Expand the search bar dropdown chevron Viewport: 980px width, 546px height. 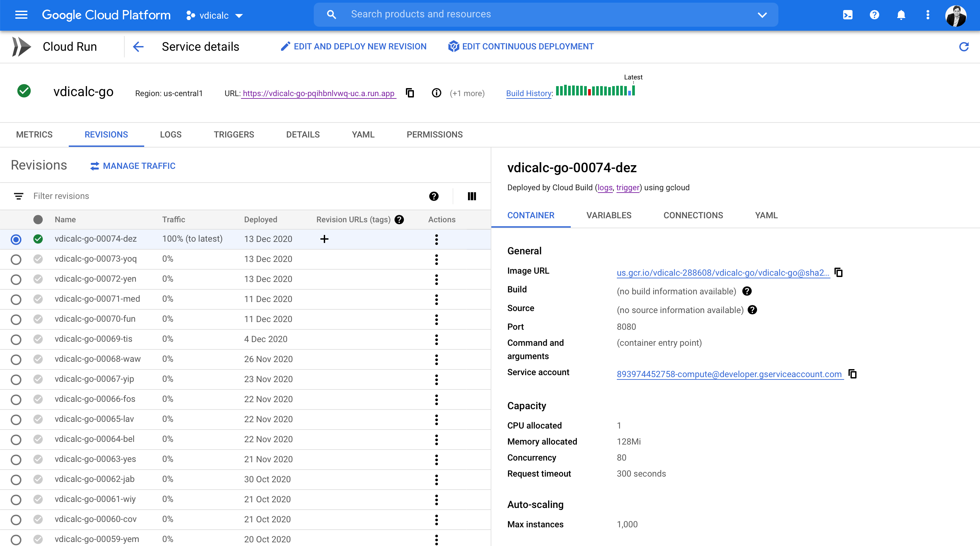pos(762,15)
